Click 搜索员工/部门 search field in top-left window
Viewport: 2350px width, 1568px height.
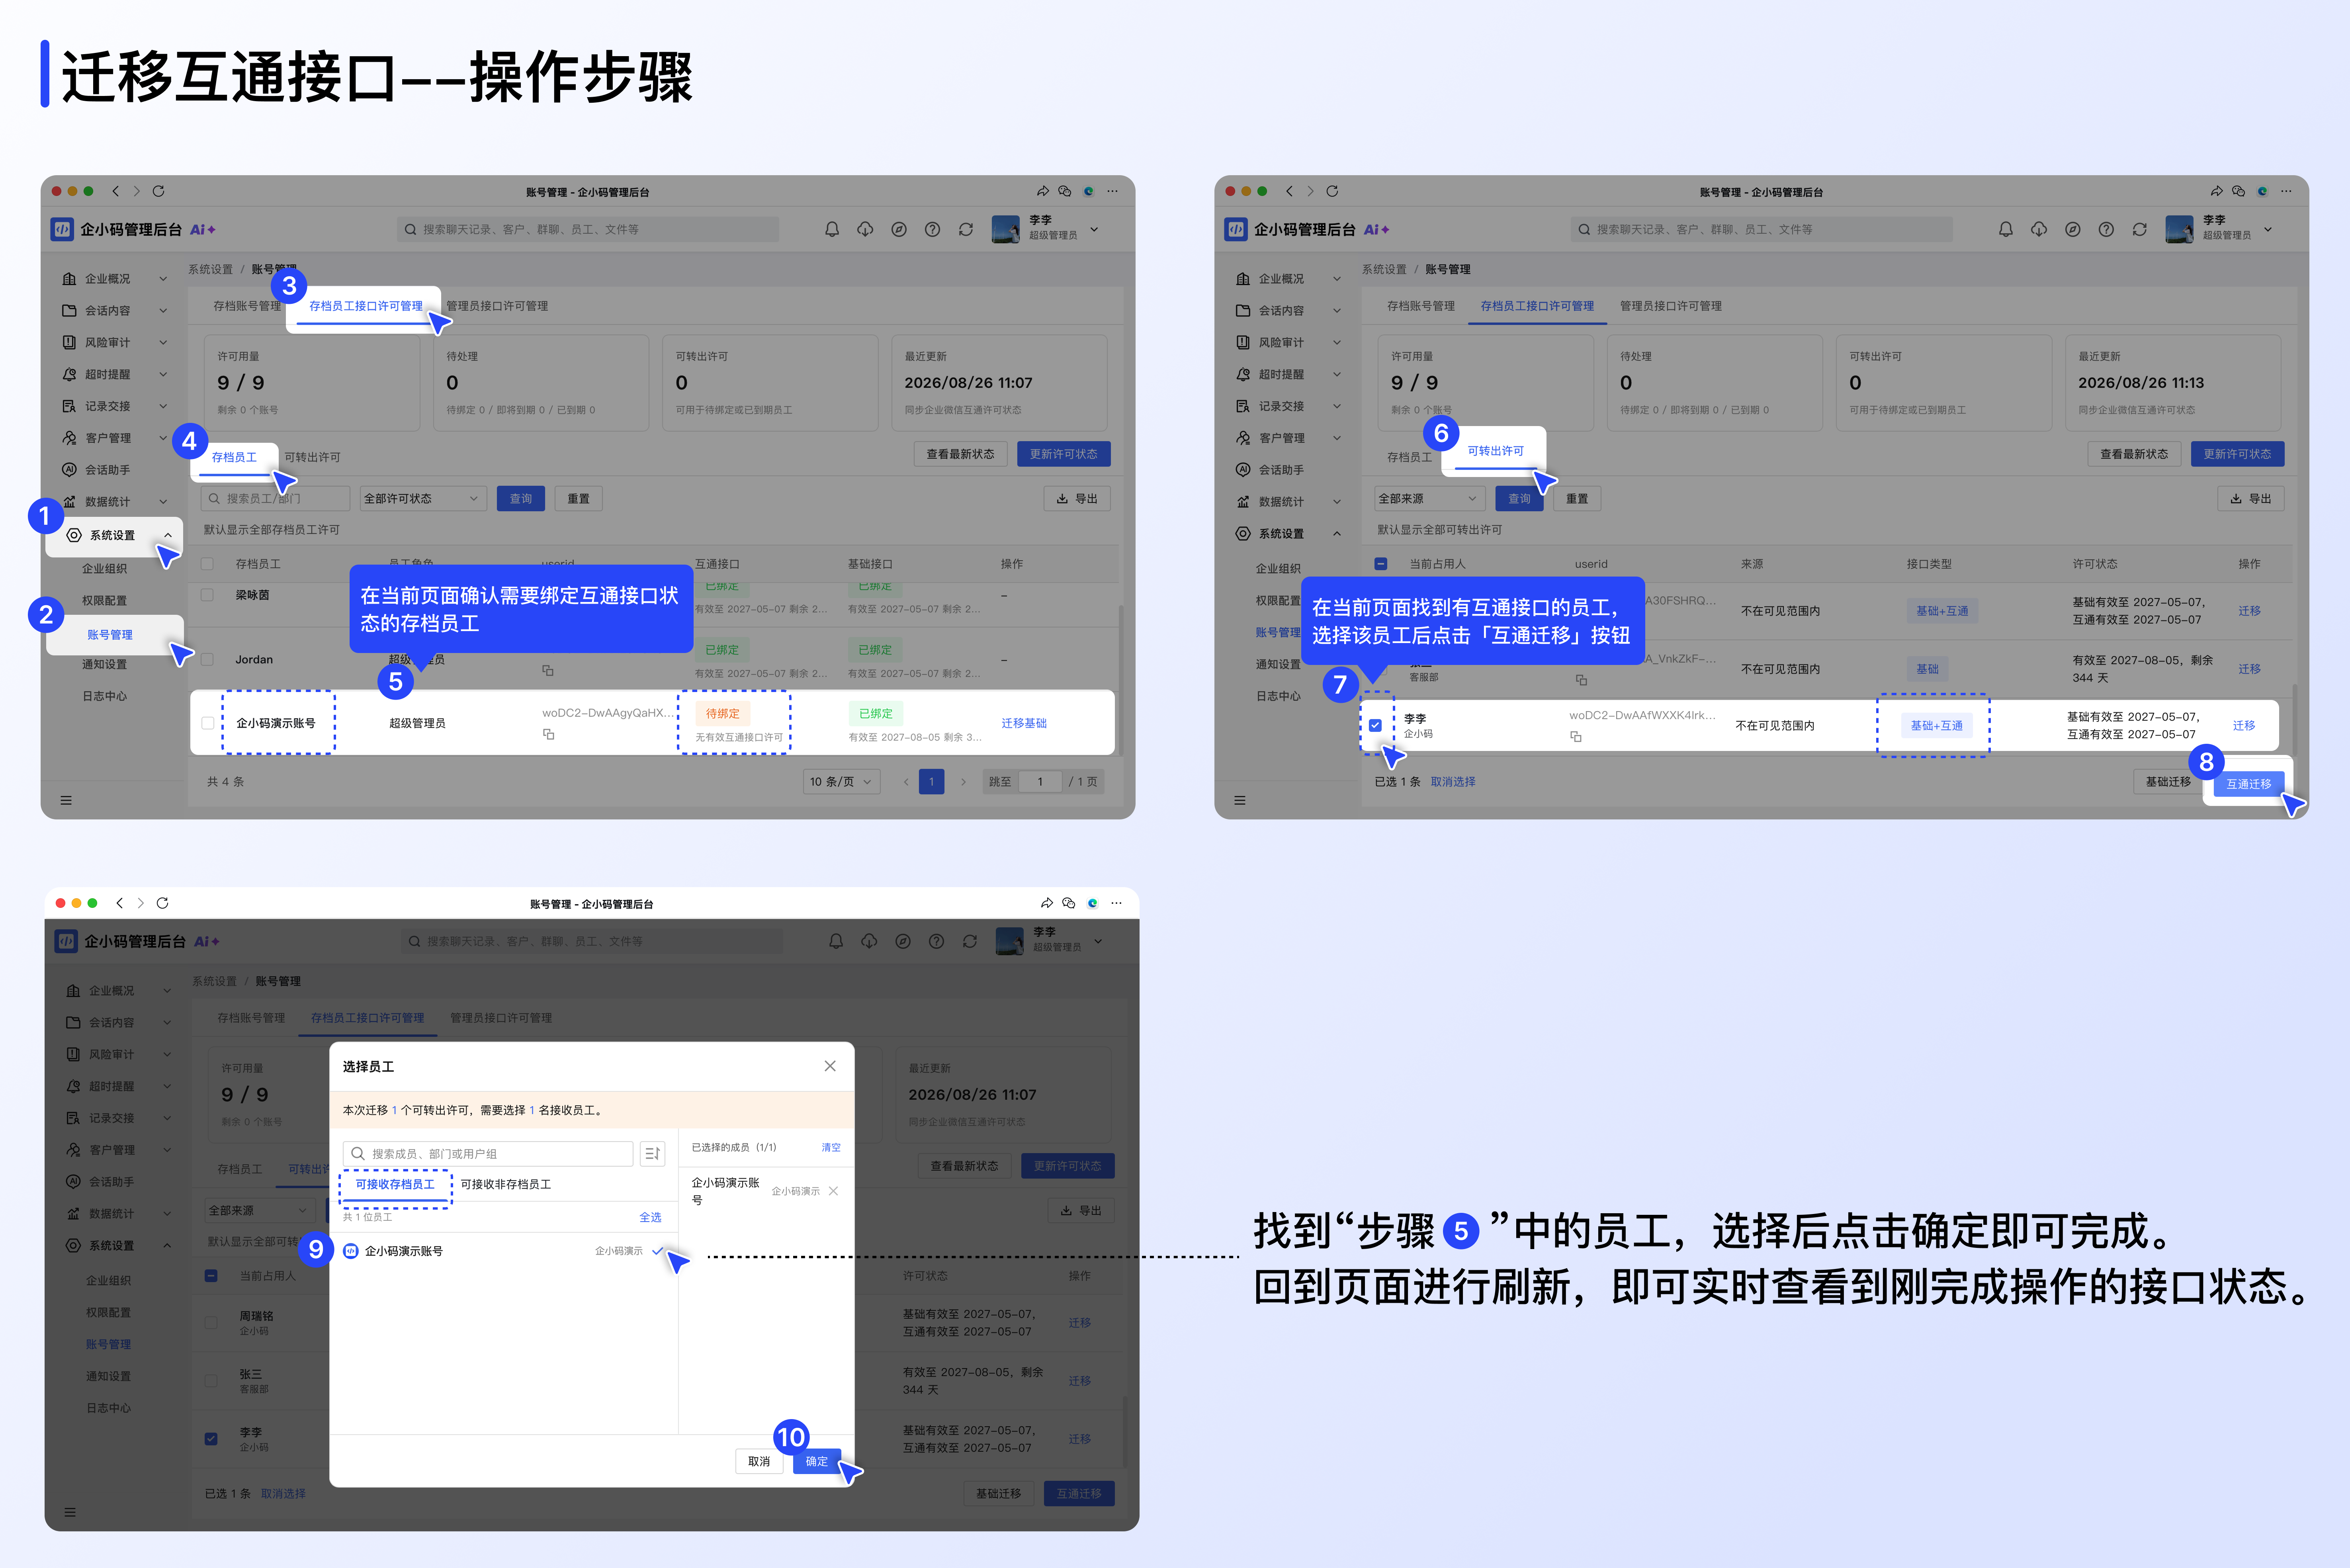[275, 498]
